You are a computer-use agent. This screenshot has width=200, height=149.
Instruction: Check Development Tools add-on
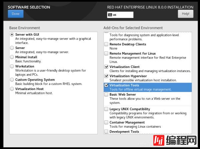click(106, 132)
